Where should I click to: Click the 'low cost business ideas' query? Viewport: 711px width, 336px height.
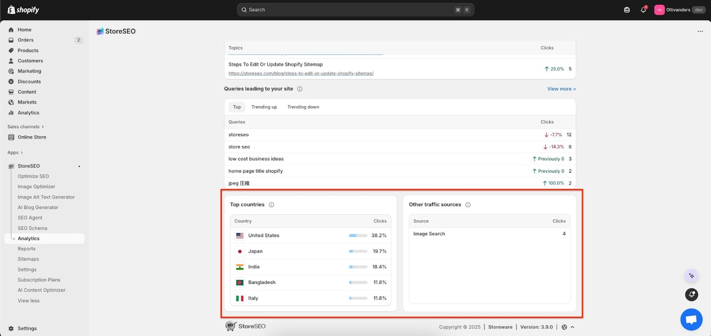[256, 159]
